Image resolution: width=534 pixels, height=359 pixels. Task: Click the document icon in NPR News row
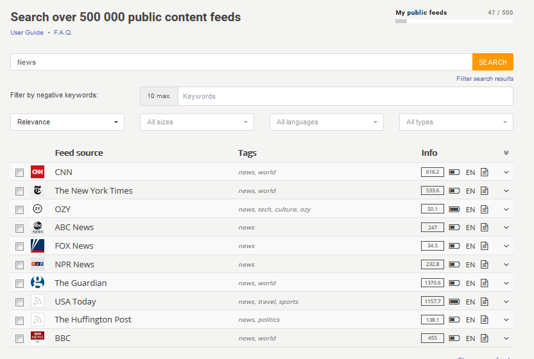[x=485, y=264]
